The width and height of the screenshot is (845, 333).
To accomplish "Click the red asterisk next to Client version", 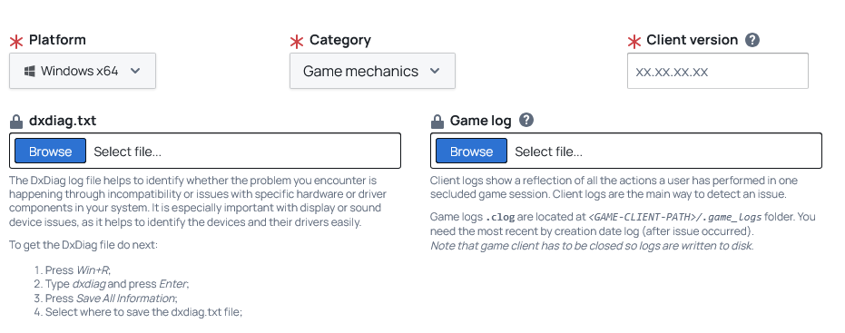I will tap(634, 42).
